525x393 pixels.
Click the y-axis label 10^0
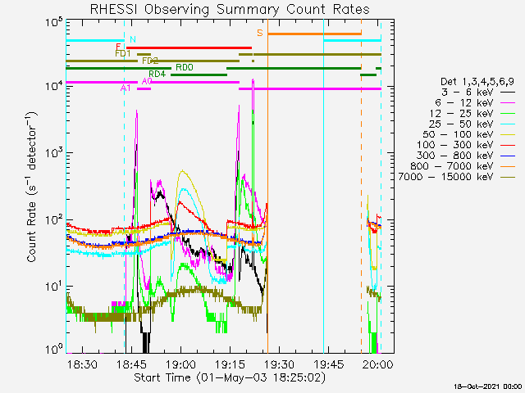(54, 349)
